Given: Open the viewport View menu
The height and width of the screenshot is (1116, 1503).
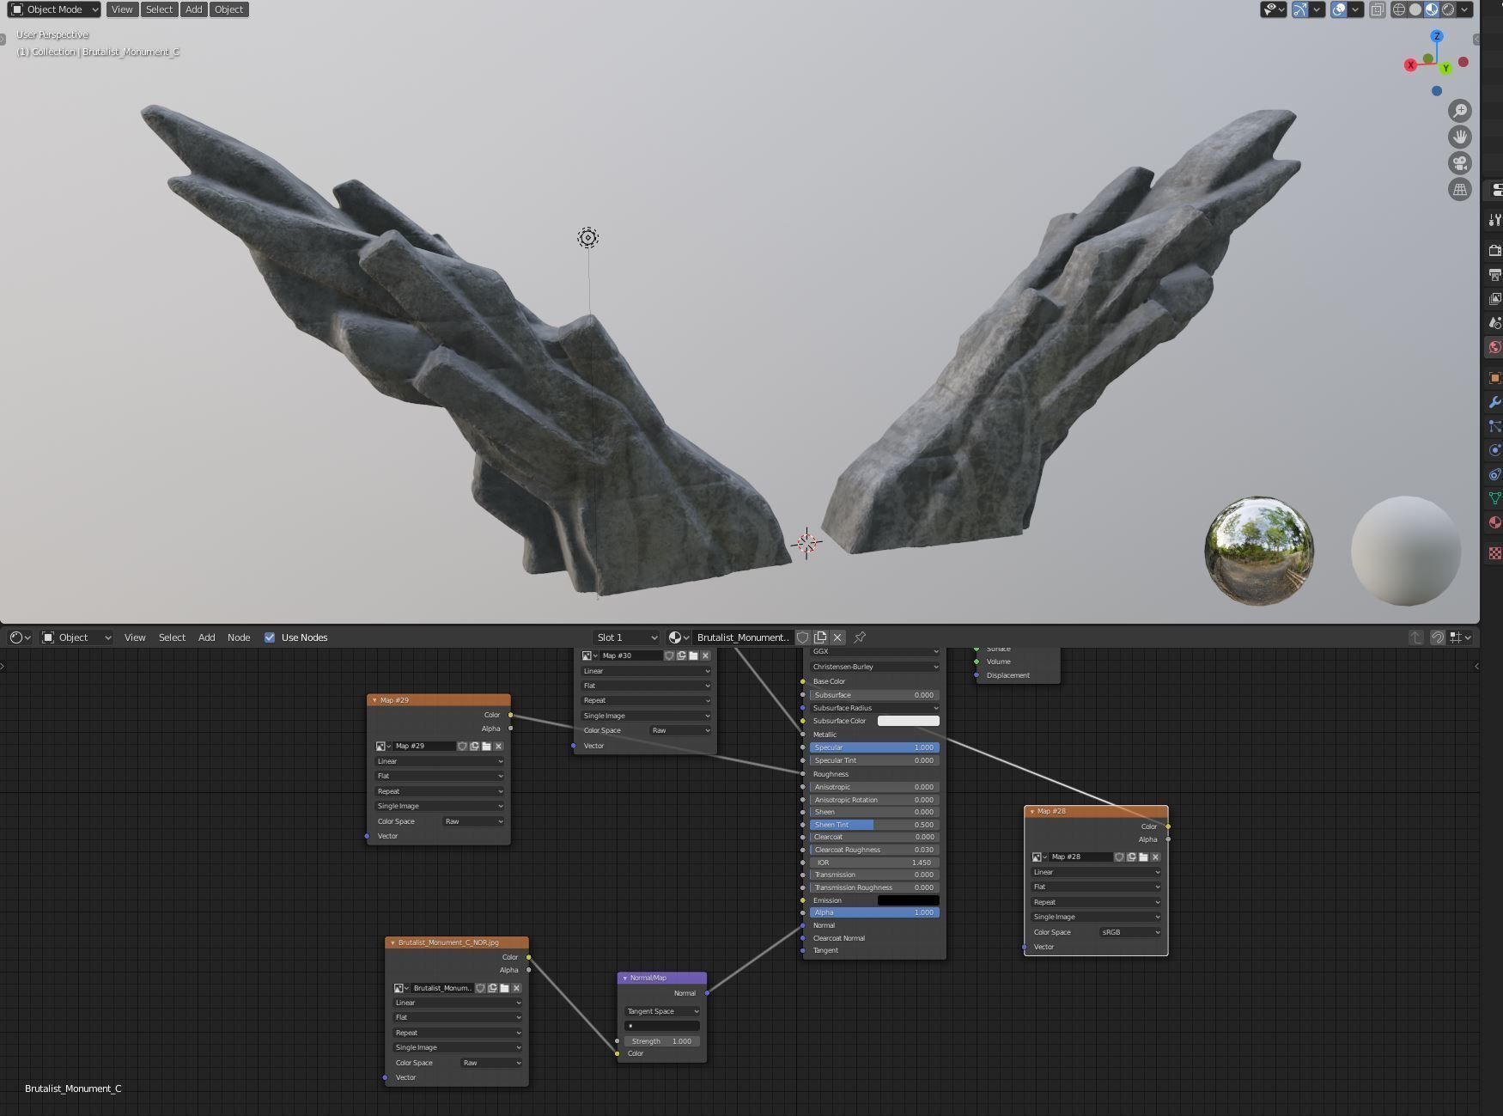Looking at the screenshot, I should [x=122, y=9].
